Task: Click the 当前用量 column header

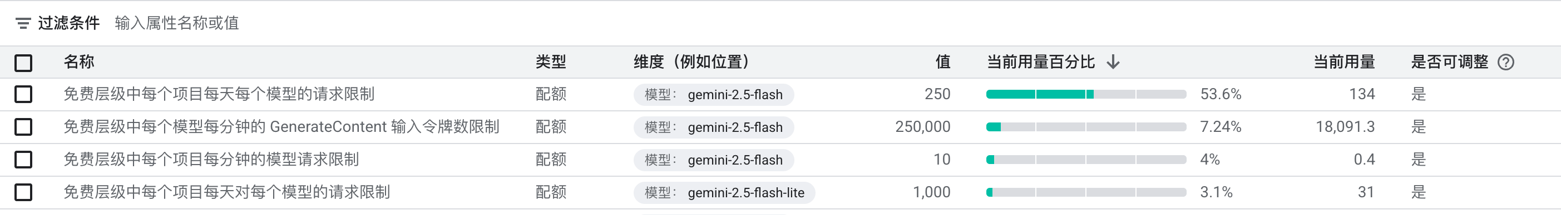Action: (1343, 62)
